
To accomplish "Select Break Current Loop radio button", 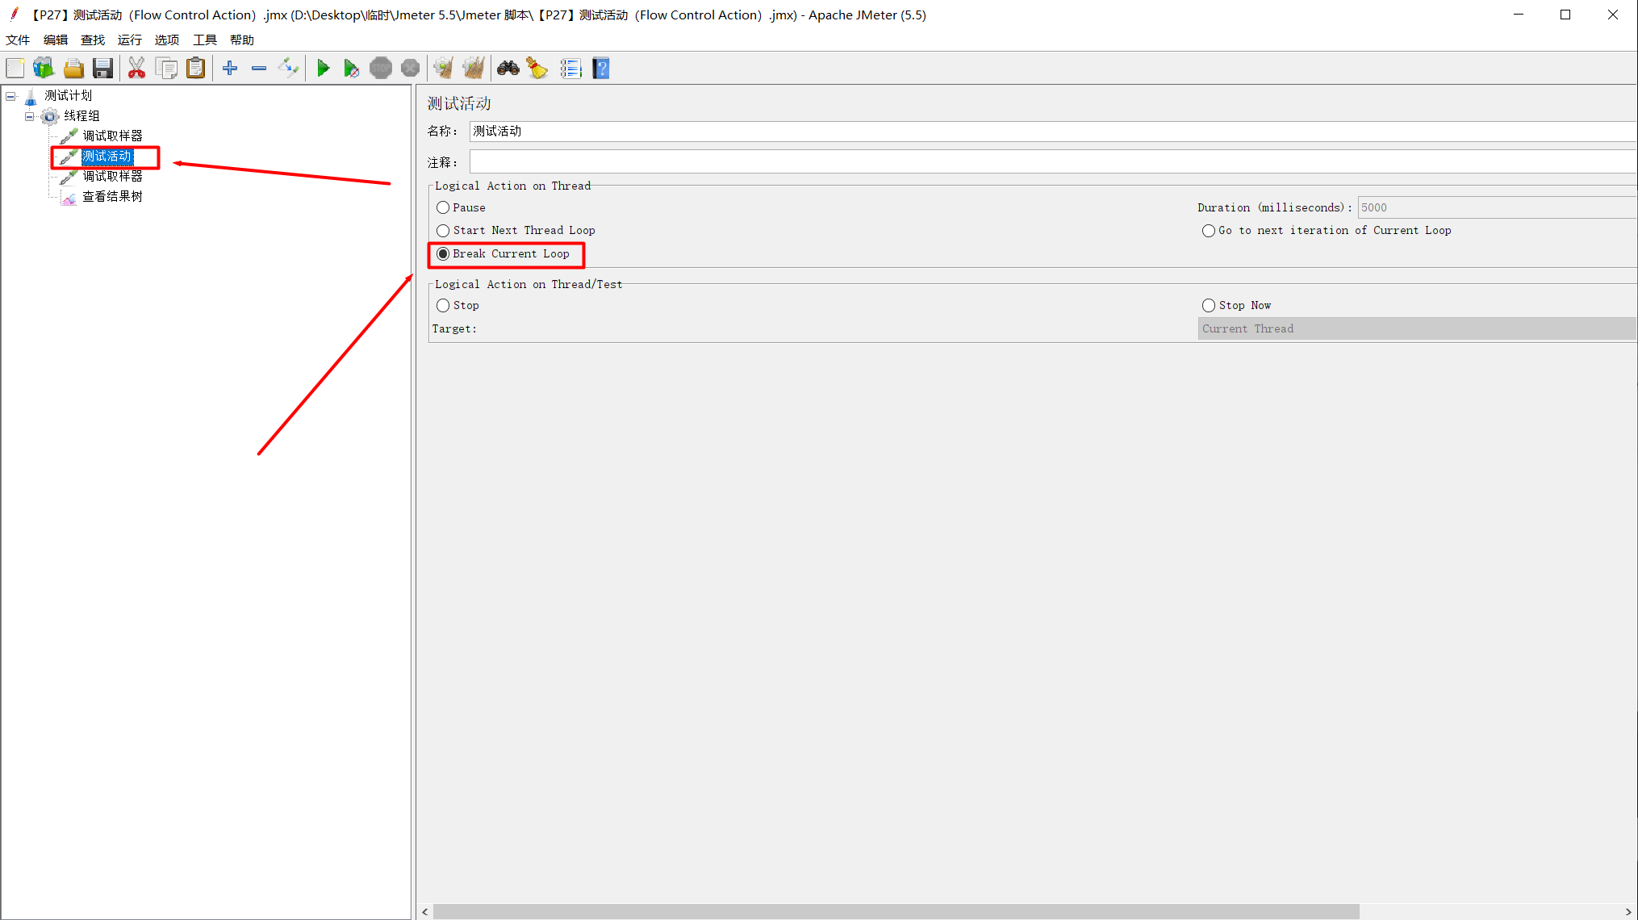I will (443, 254).
